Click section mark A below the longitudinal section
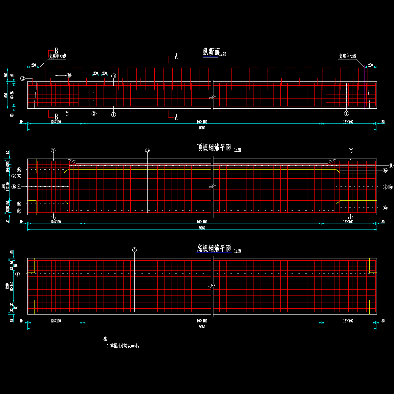Image resolution: width=394 pixels, height=394 pixels. click(x=176, y=117)
